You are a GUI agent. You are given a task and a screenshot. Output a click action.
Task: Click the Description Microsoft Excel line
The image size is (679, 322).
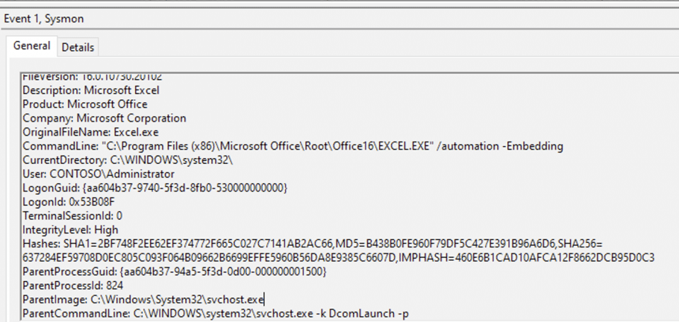click(x=91, y=90)
